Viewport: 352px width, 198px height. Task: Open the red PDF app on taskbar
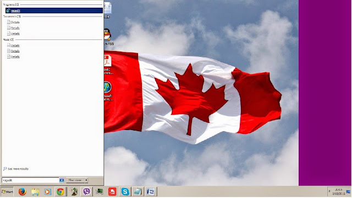click(112, 191)
